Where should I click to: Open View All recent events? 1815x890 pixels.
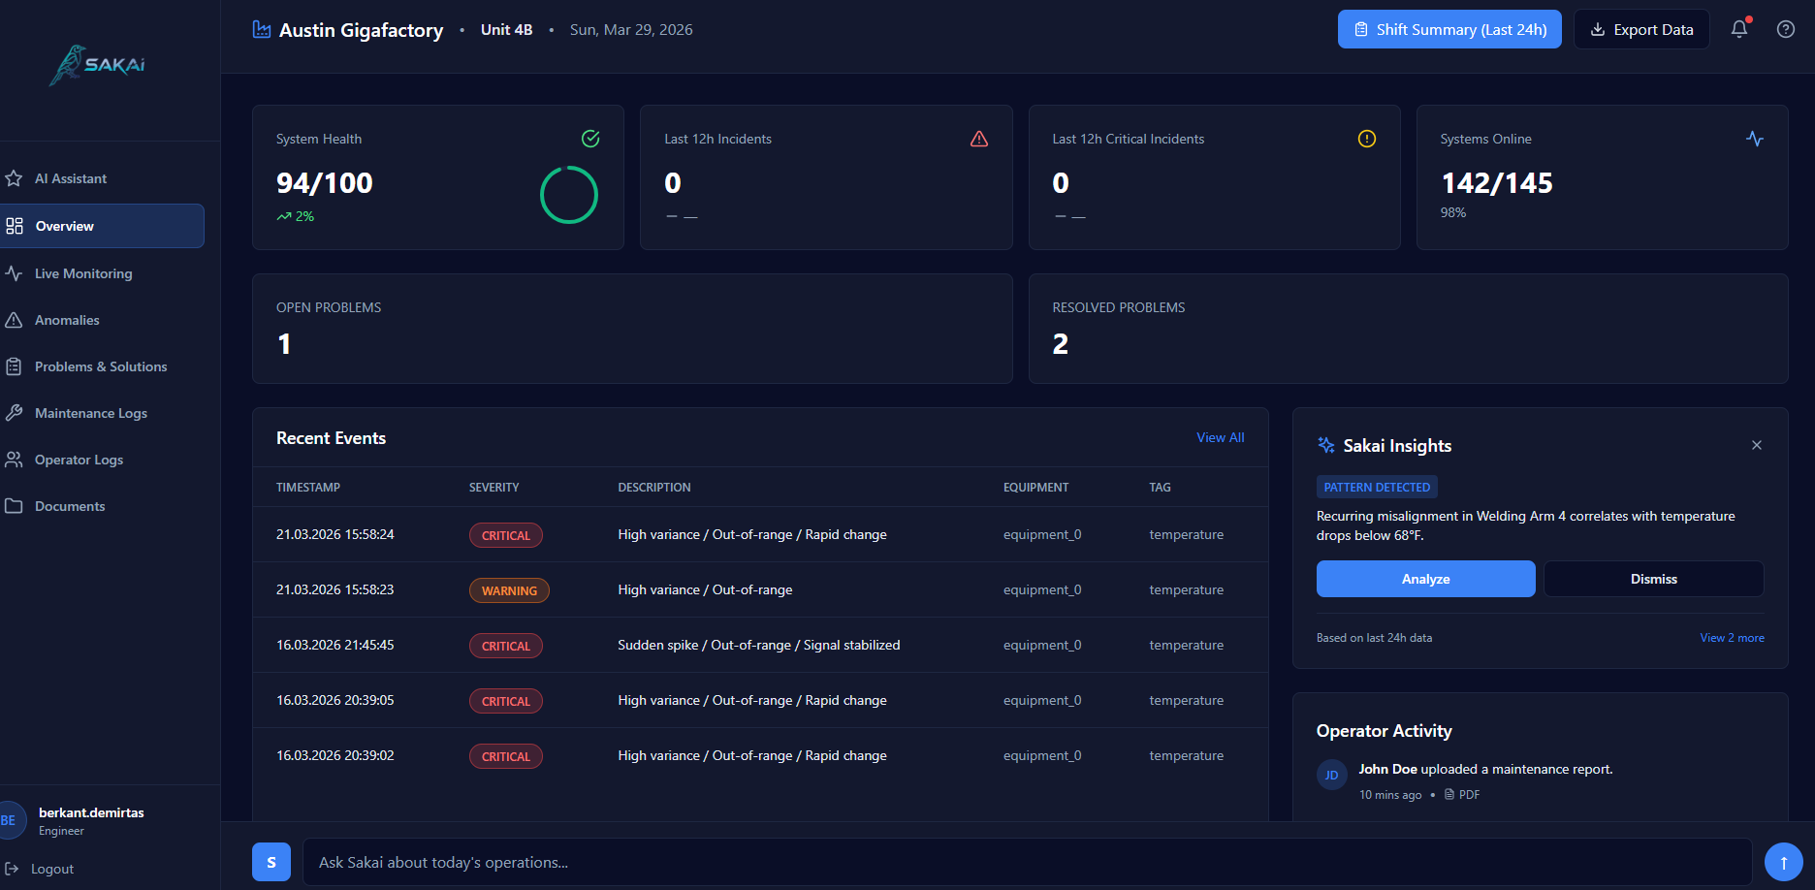(1220, 437)
